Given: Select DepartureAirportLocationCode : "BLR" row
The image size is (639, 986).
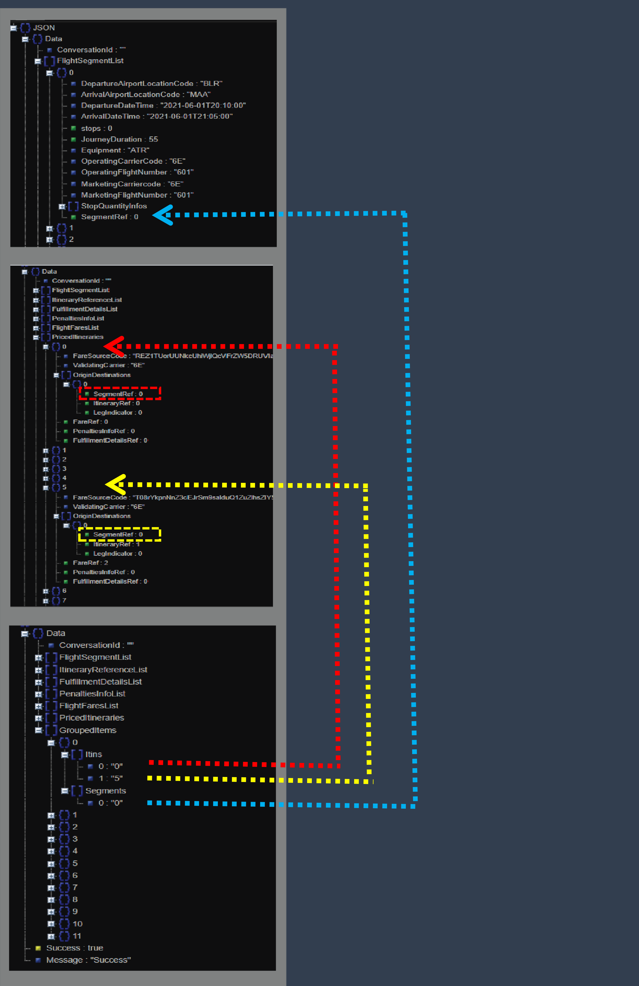Looking at the screenshot, I should point(151,84).
